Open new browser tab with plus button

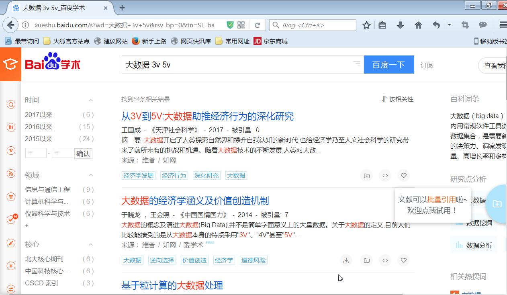(x=122, y=8)
